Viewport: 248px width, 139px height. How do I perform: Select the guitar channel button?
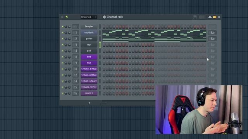[89, 39]
